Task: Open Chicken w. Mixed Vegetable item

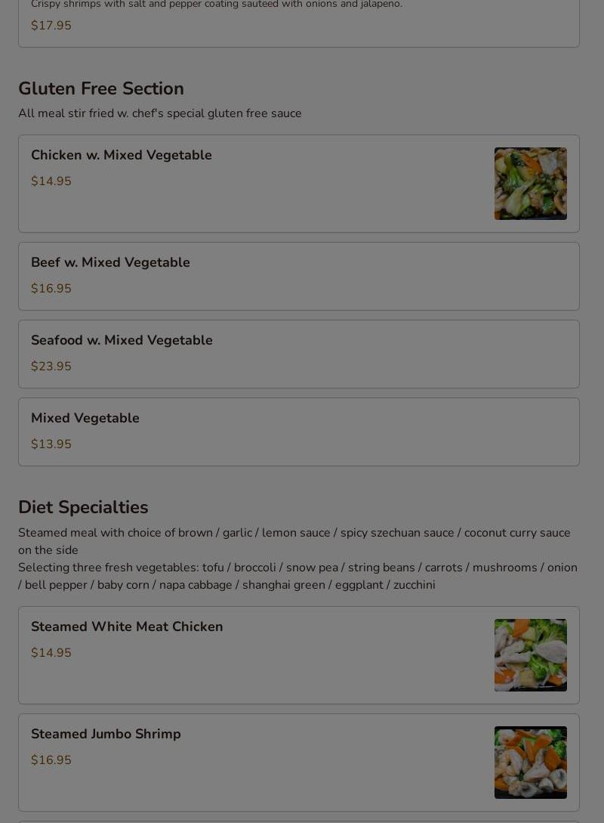Action: click(x=121, y=155)
